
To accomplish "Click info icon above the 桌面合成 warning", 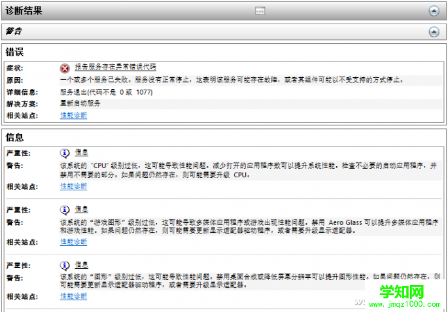I will [x=65, y=265].
